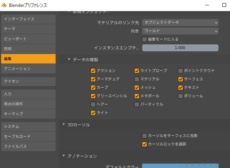The image size is (230, 168).
Task: Open the アドオン section
Action: coord(28,82)
